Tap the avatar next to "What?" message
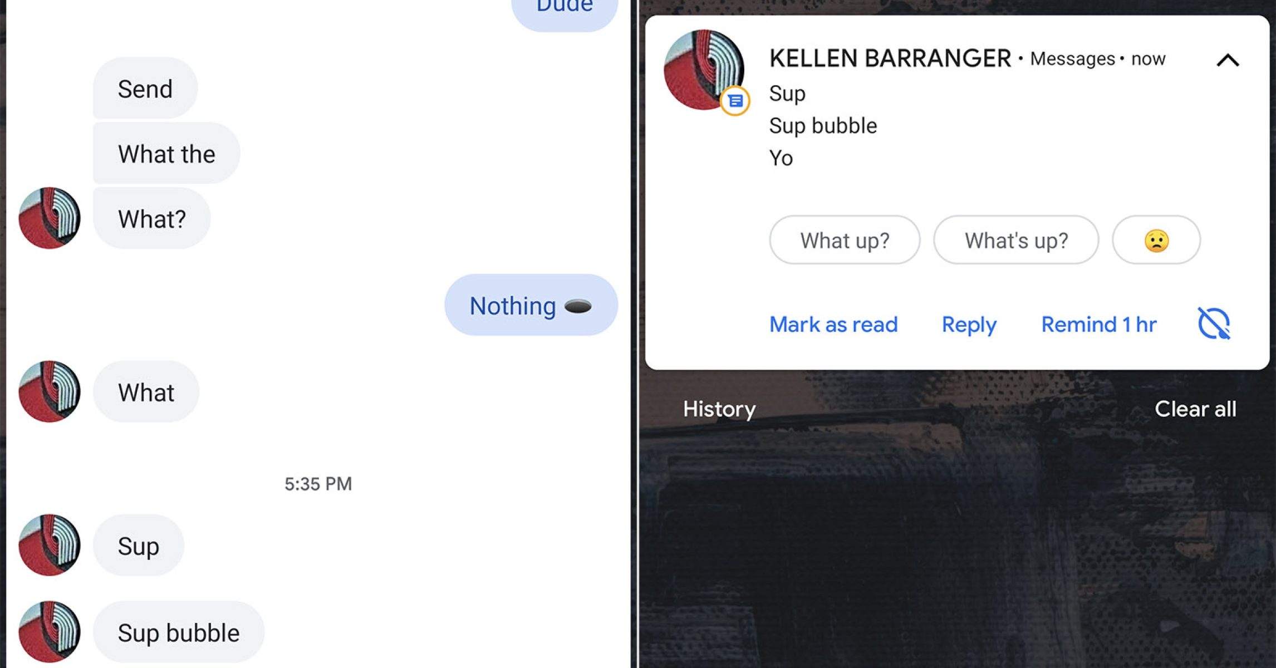 pyautogui.click(x=50, y=218)
